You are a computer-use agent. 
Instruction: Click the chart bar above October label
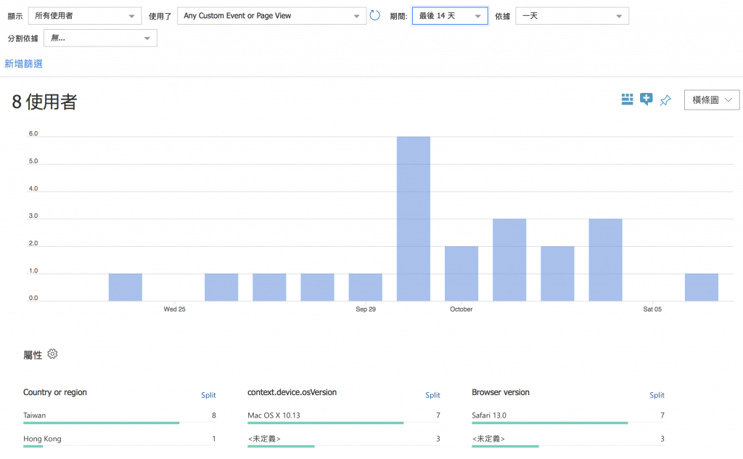[461, 274]
